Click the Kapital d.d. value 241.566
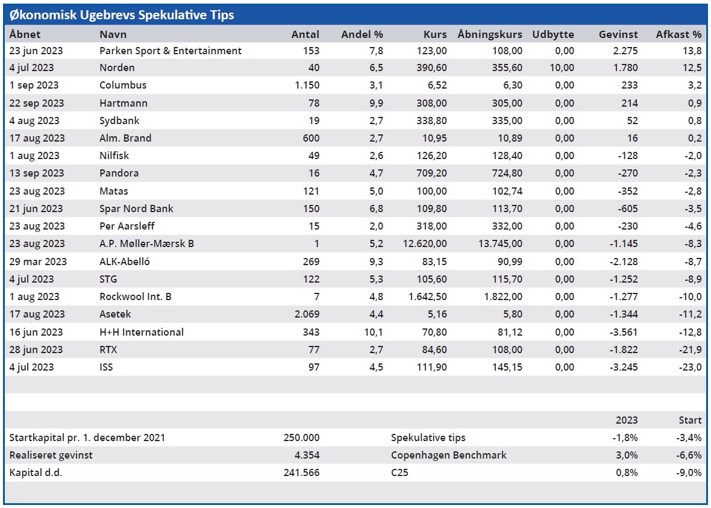This screenshot has height=508, width=711. coord(301,472)
